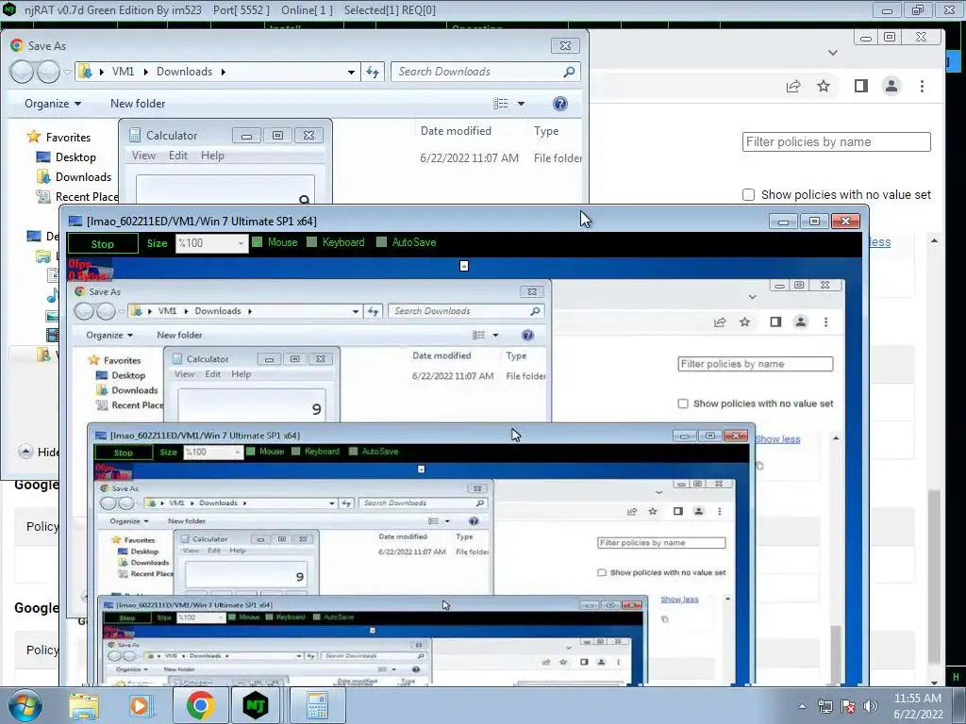Viewport: 966px width, 724px height.
Task: Open Windows Media Player taskbar icon
Action: coord(141,705)
